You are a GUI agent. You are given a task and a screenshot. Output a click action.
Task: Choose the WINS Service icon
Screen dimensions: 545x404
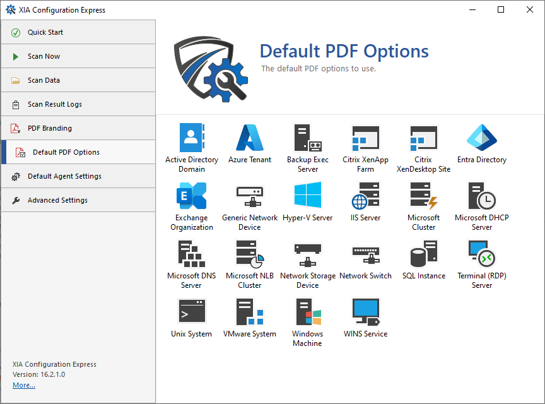(x=365, y=311)
